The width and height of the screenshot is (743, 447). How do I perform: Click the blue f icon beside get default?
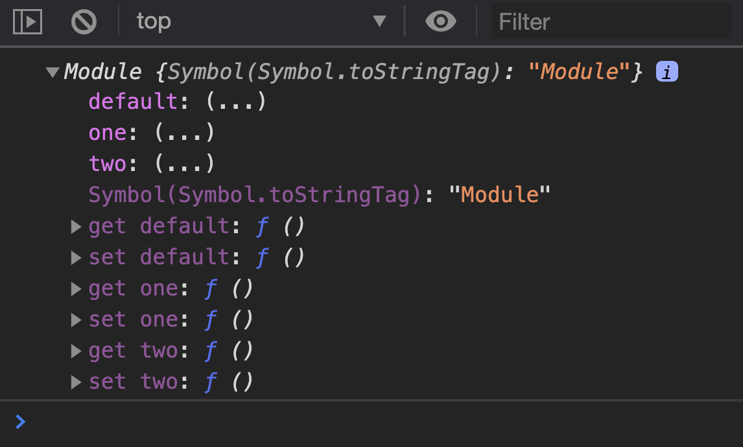(261, 225)
